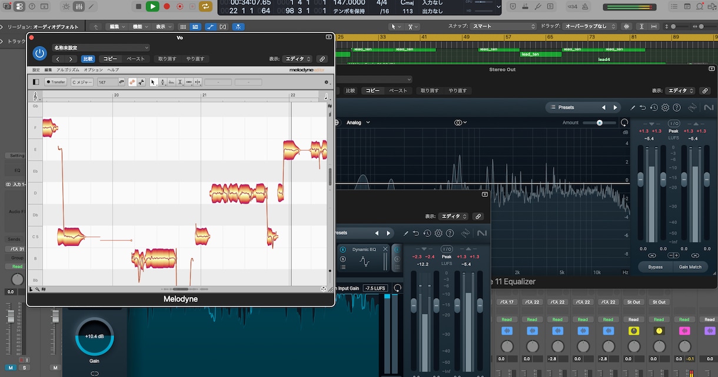
Task: Enable the 比較 compare button in Melodyne window
Action: pos(88,59)
